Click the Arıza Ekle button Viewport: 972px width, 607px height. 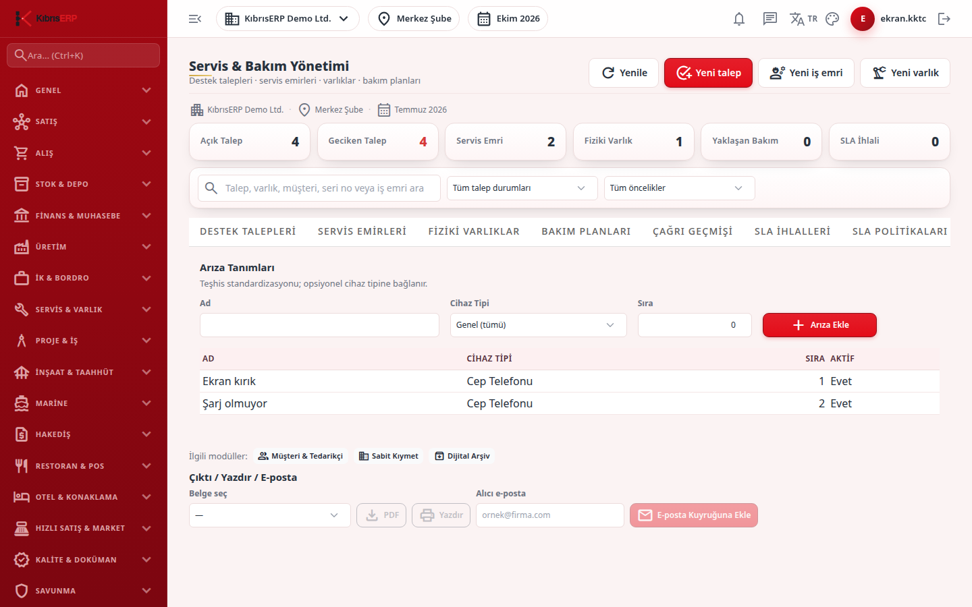click(819, 325)
